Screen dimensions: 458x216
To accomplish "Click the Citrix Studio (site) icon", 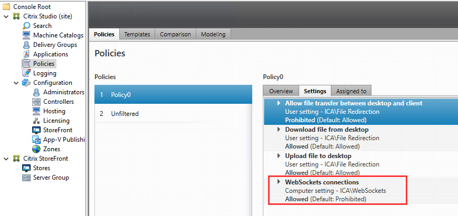I will pyautogui.click(x=17, y=16).
